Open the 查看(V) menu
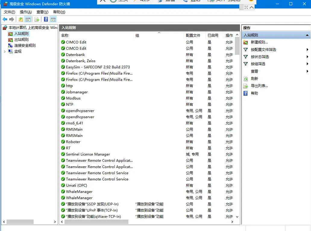The width and height of the screenshot is (311, 231). click(42, 12)
